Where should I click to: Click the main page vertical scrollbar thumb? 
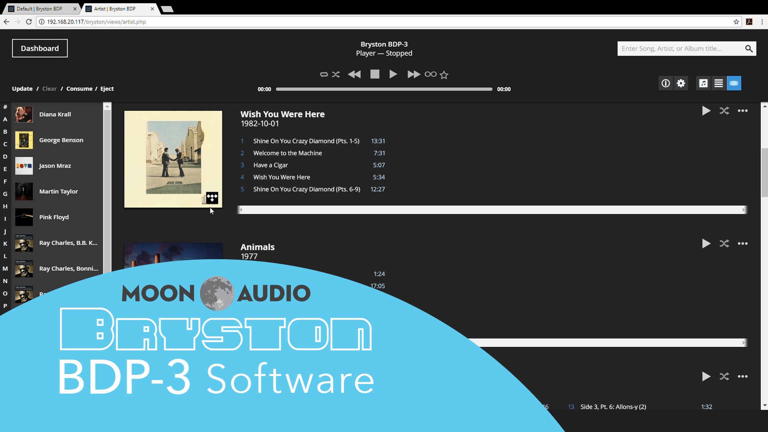pyautogui.click(x=764, y=173)
